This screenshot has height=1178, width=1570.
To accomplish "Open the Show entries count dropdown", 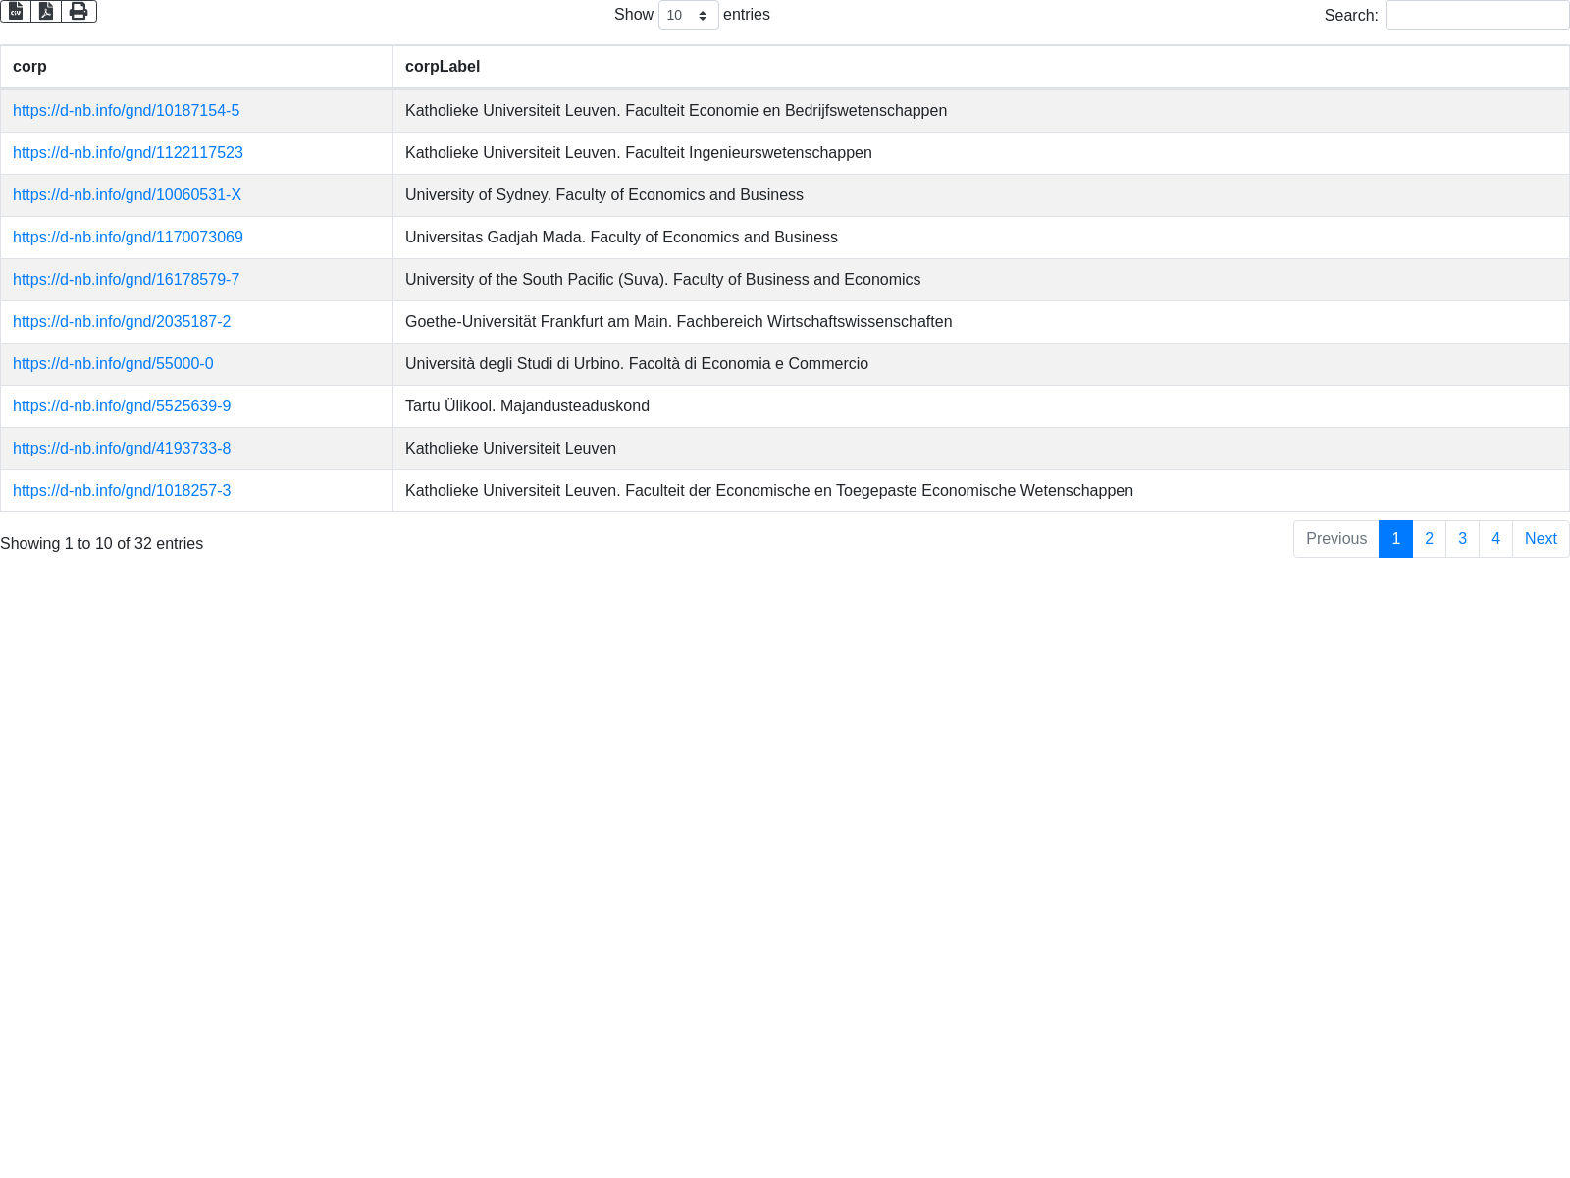I will tap(688, 16).
